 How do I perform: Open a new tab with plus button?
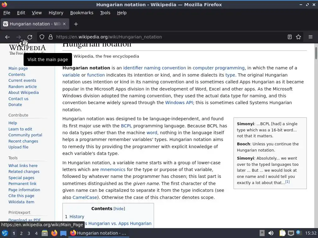(x=76, y=24)
